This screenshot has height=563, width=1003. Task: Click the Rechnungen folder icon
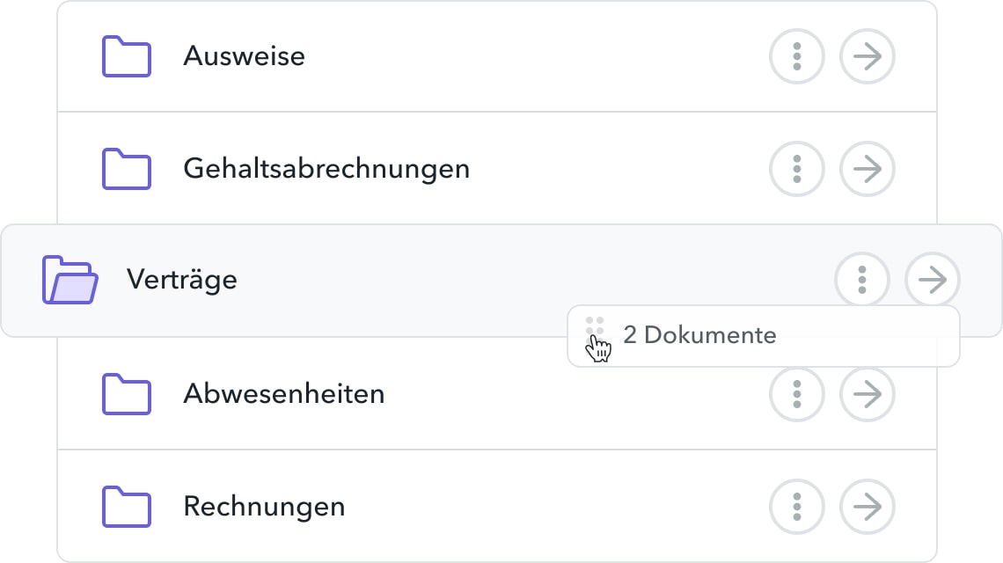tap(127, 507)
